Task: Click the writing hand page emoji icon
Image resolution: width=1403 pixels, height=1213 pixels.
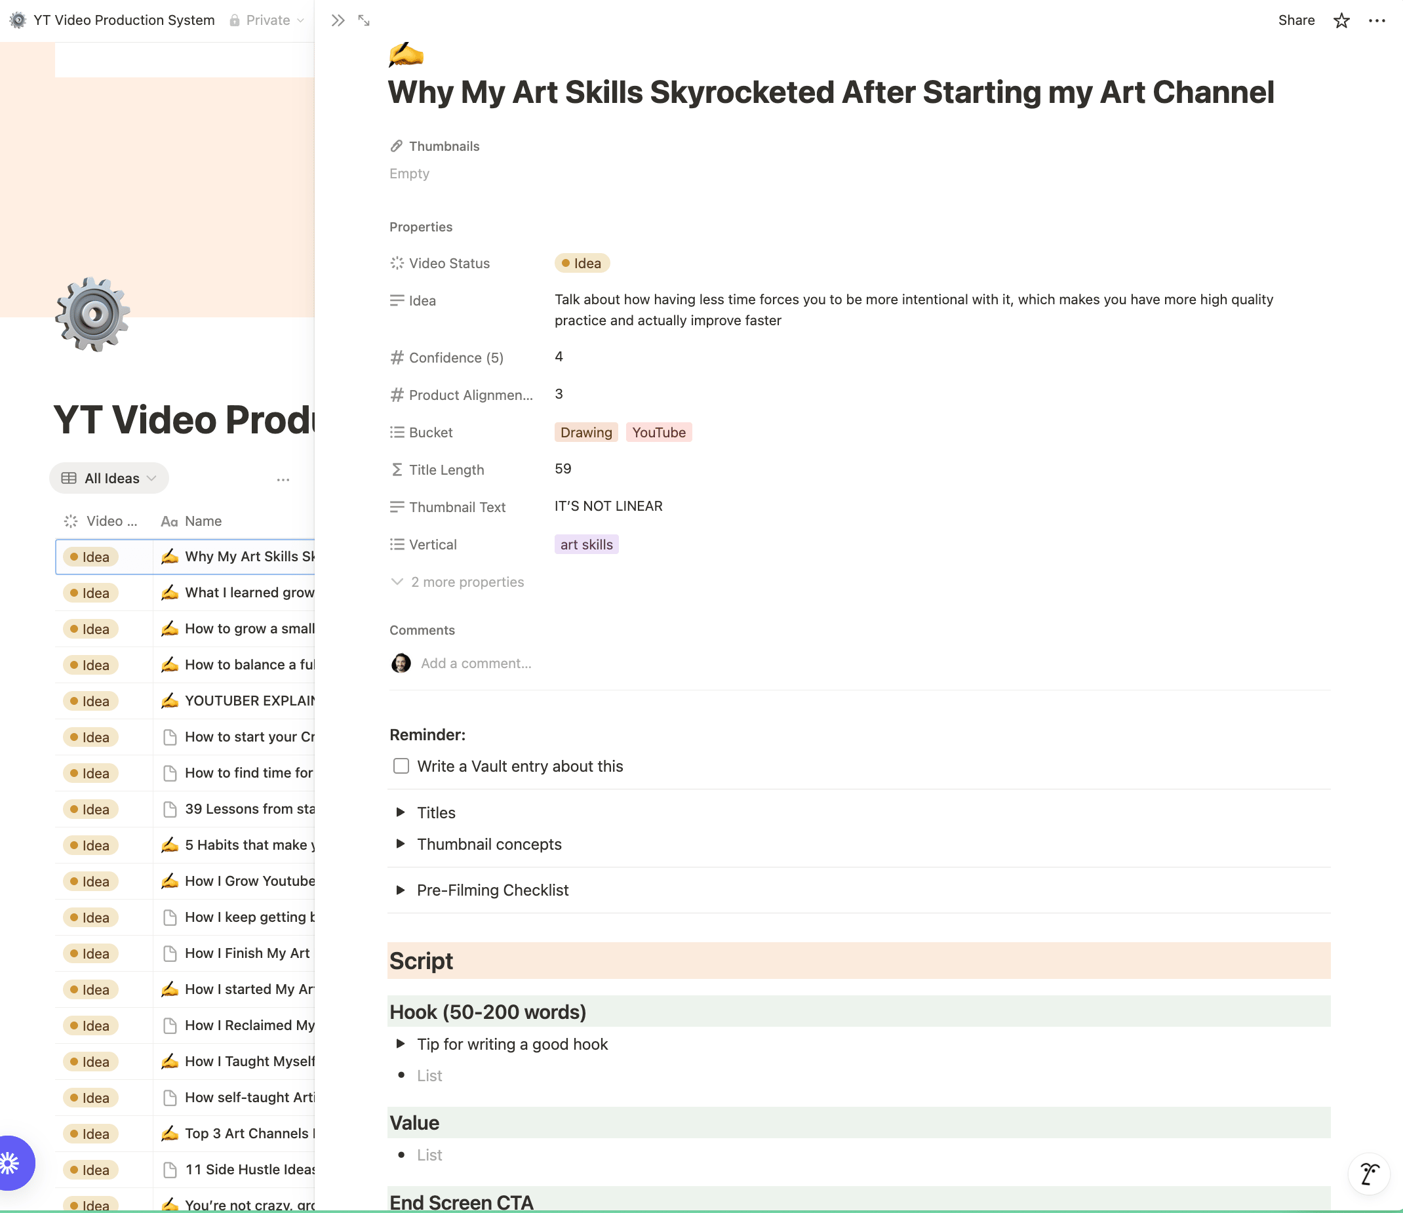Action: pos(406,54)
